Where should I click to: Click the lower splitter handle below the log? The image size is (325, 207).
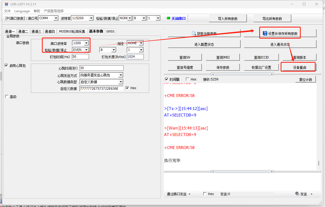point(242,172)
